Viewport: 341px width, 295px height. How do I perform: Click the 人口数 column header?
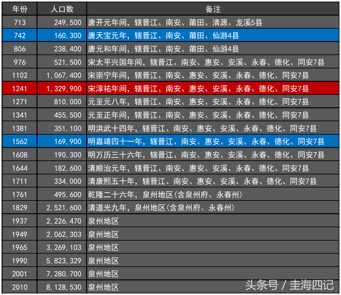point(62,9)
